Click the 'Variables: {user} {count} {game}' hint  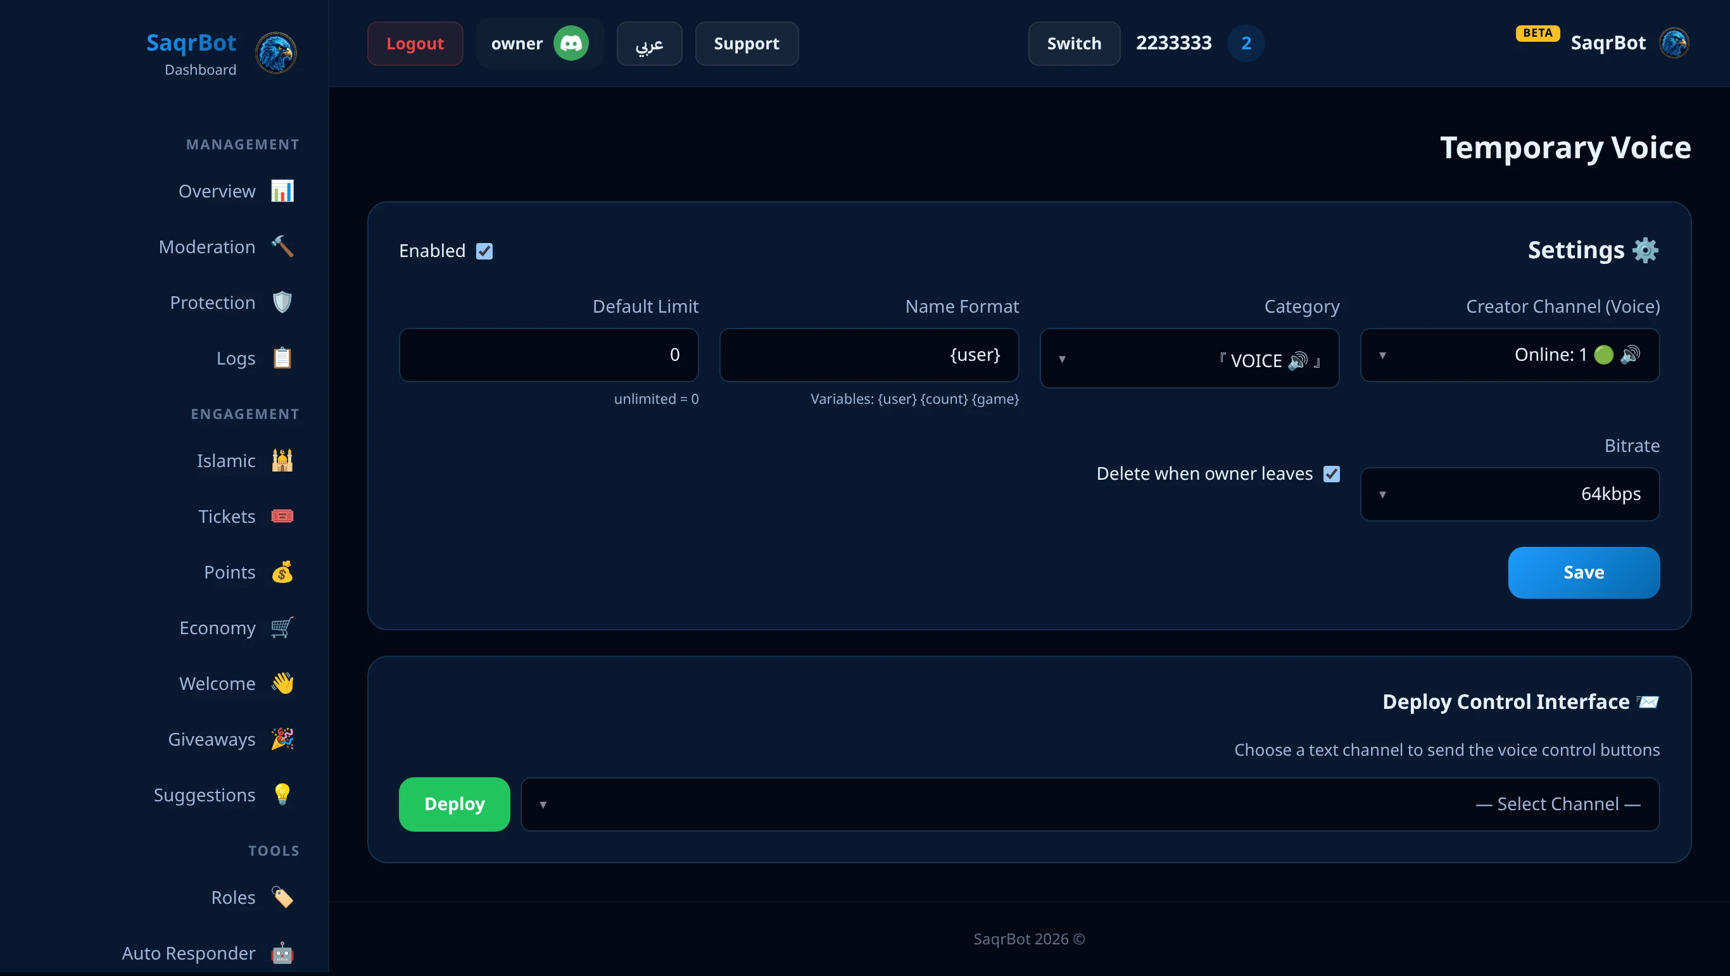pos(914,399)
